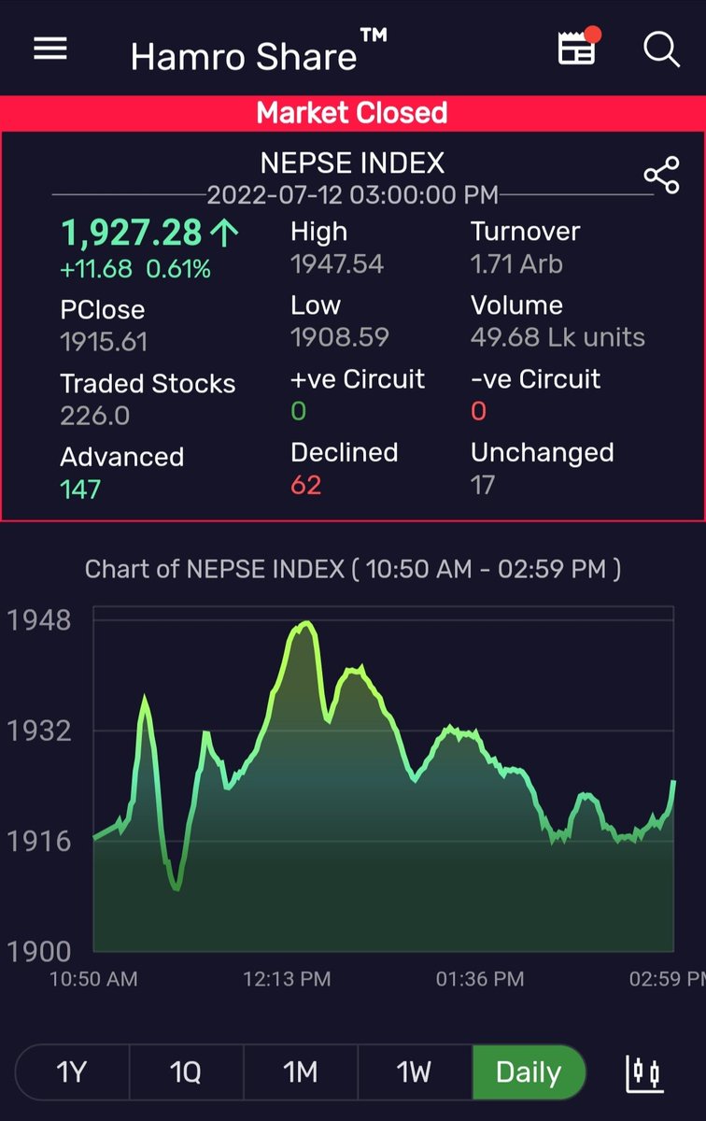Tap the -ve Circuit label

click(x=535, y=379)
